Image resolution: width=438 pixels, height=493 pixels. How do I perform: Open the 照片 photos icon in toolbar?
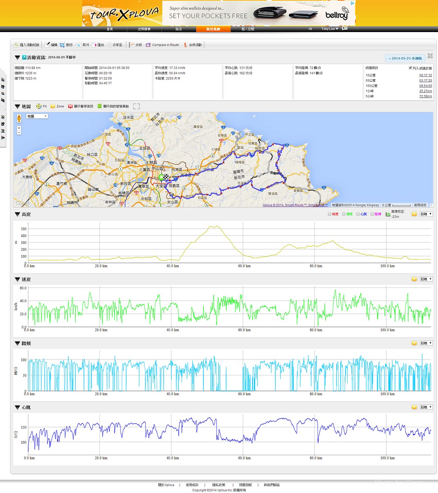(78, 45)
